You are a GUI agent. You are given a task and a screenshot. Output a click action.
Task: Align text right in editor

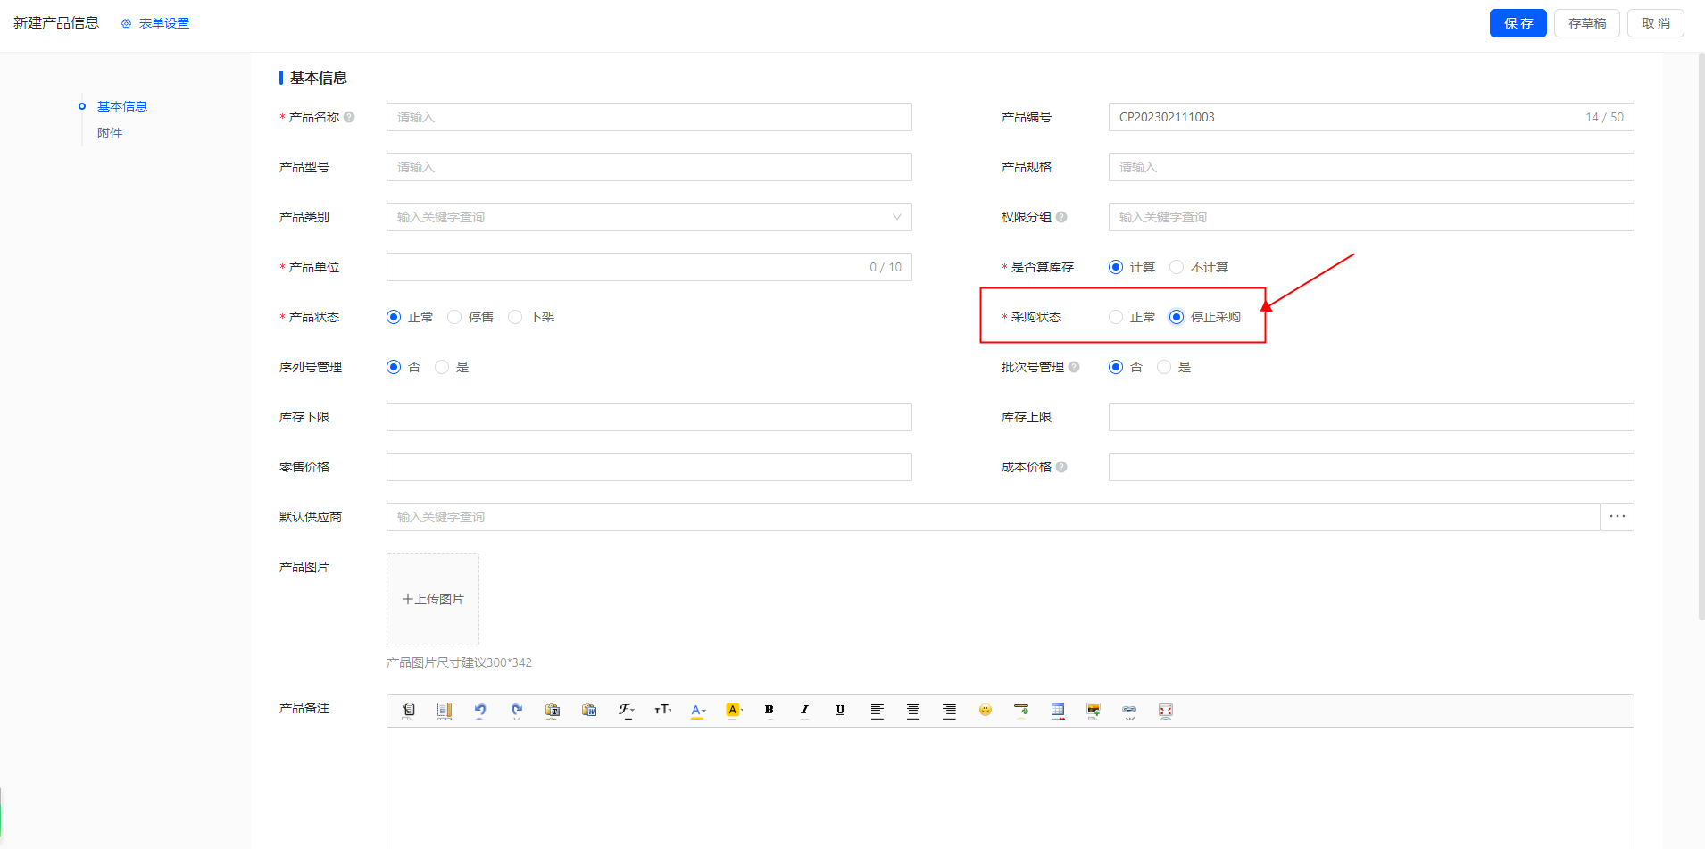coord(949,711)
